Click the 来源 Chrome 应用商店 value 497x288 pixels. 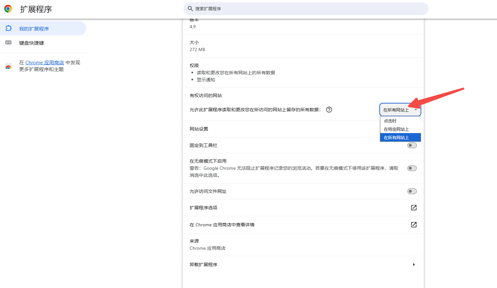coord(208,248)
